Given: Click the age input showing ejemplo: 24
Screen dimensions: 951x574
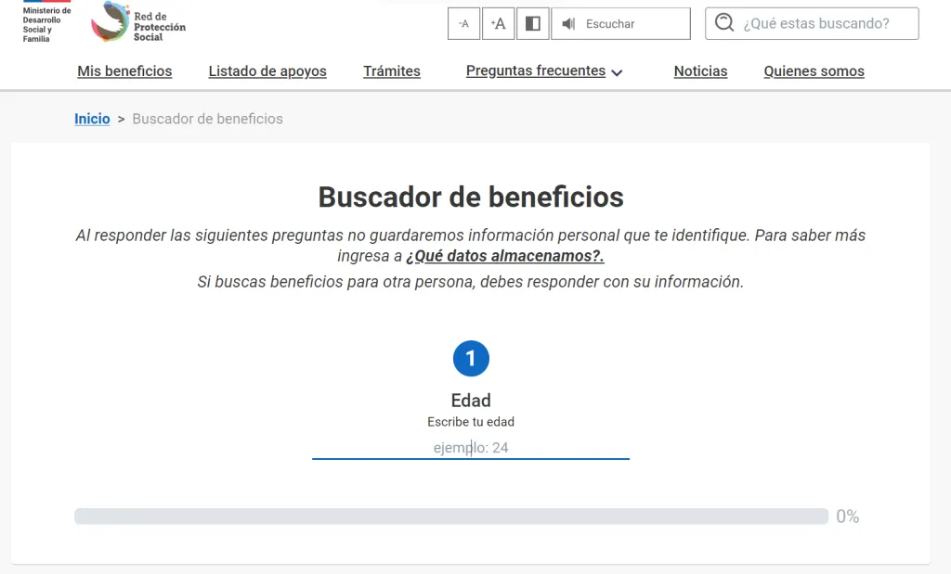Looking at the screenshot, I should pos(471,448).
